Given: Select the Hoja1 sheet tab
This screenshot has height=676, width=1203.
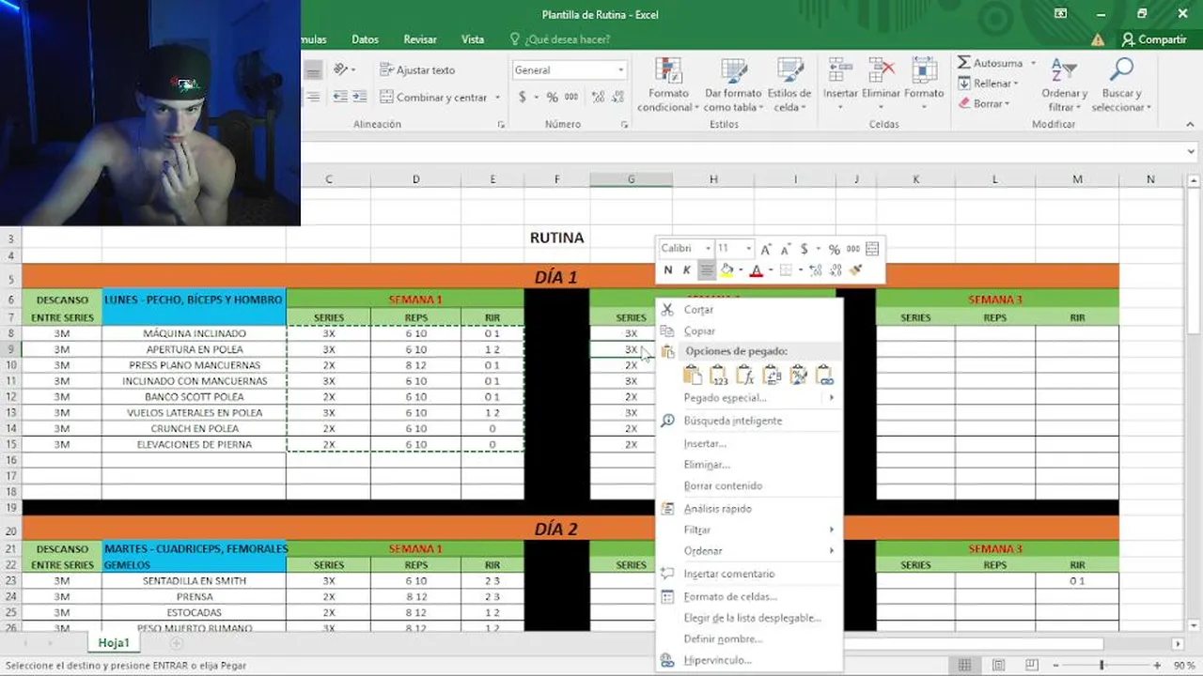Looking at the screenshot, I should (114, 643).
